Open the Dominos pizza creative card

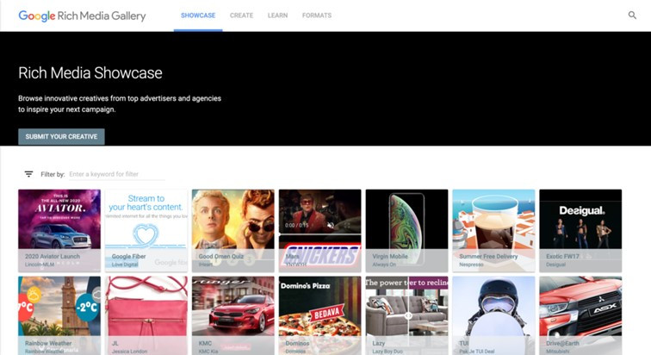tap(319, 315)
